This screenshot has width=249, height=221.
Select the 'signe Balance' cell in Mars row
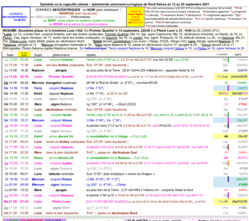[61, 104]
